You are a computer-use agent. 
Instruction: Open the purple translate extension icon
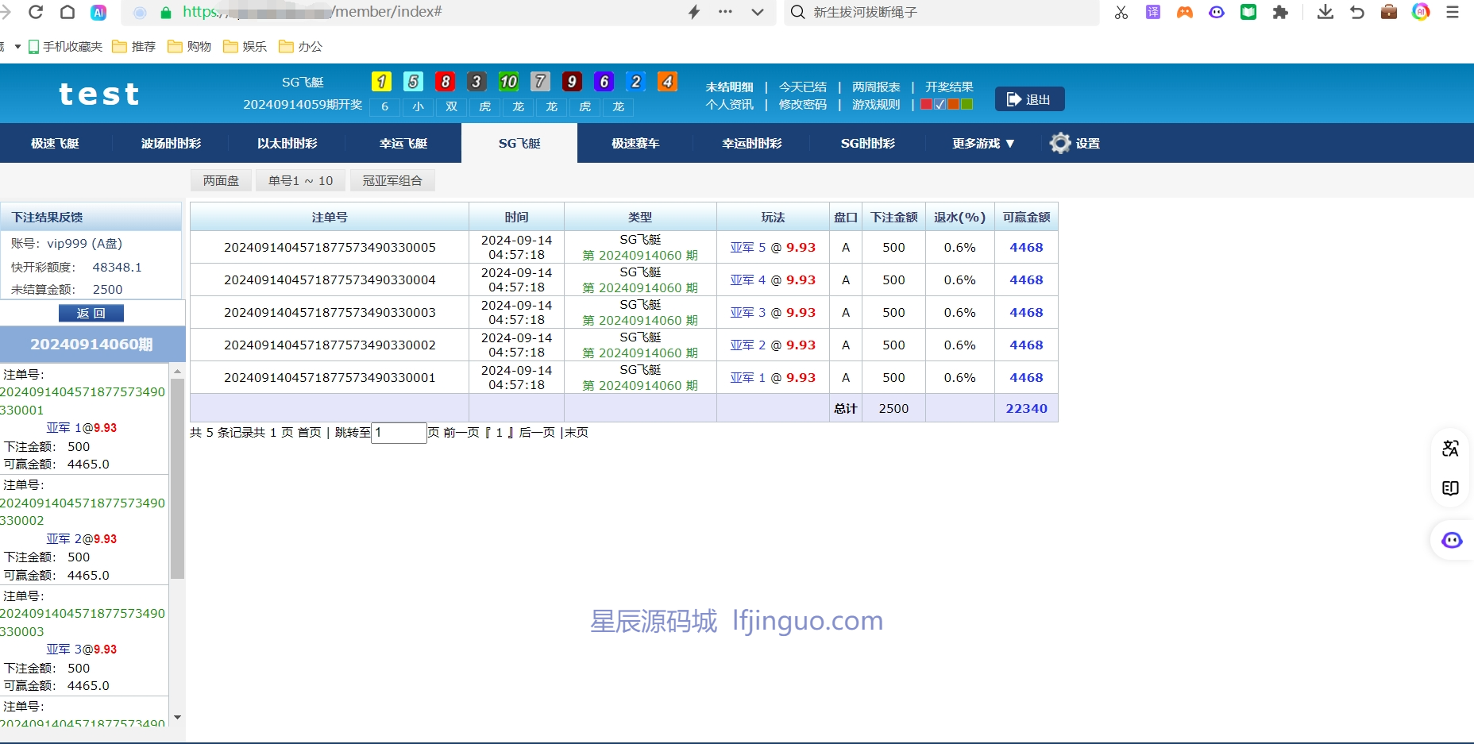point(1153,12)
